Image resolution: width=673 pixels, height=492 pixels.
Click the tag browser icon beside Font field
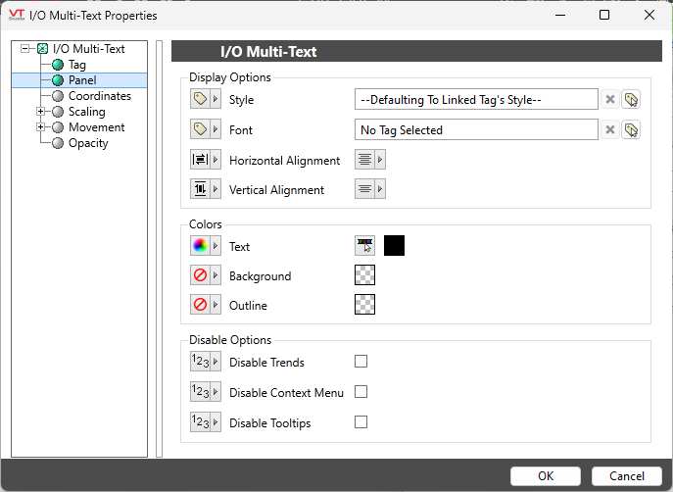point(631,129)
